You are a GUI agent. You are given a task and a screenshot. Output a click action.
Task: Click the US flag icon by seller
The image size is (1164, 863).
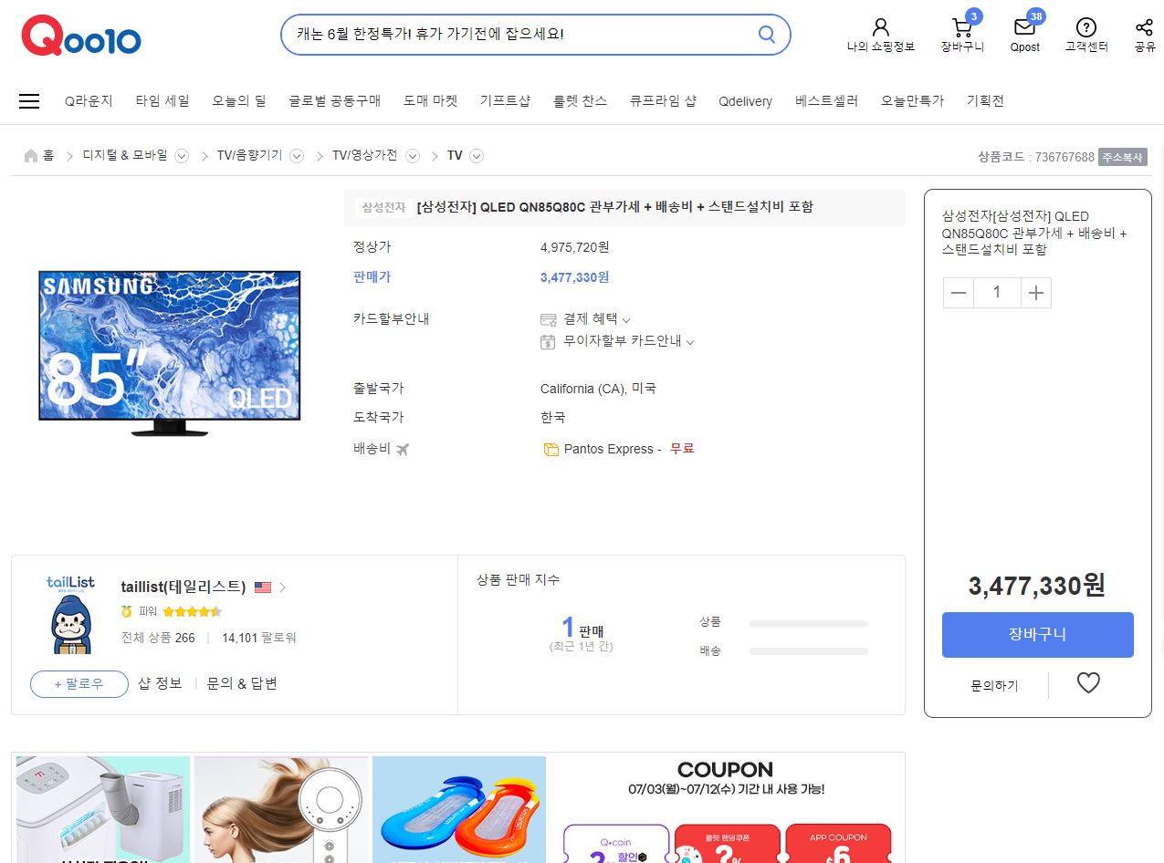coord(263,587)
